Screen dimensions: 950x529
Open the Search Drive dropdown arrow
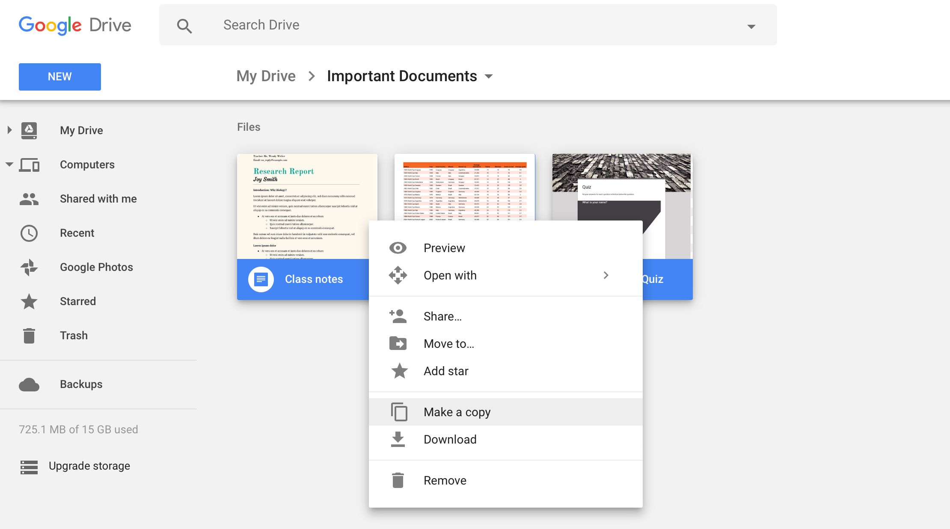(x=750, y=25)
